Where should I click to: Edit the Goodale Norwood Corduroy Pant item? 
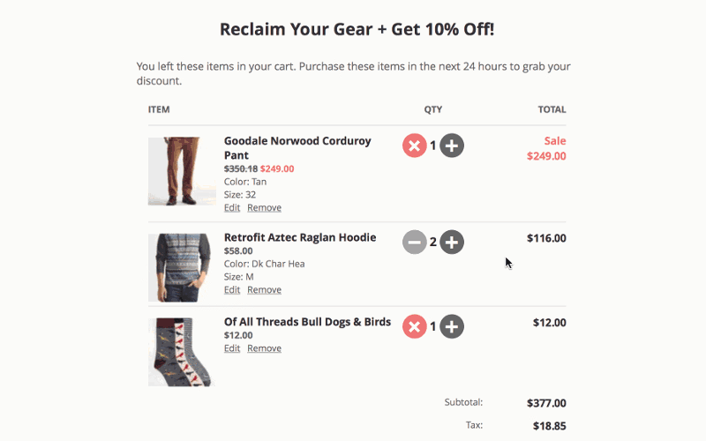[x=232, y=207]
